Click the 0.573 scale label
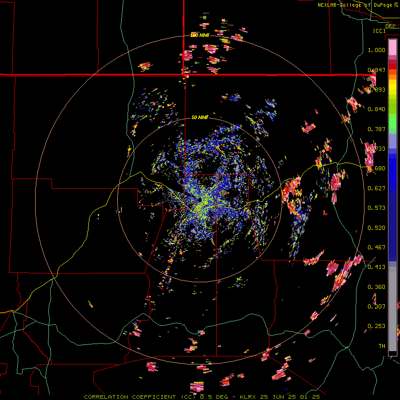The width and height of the screenshot is (400, 400). coord(376,208)
